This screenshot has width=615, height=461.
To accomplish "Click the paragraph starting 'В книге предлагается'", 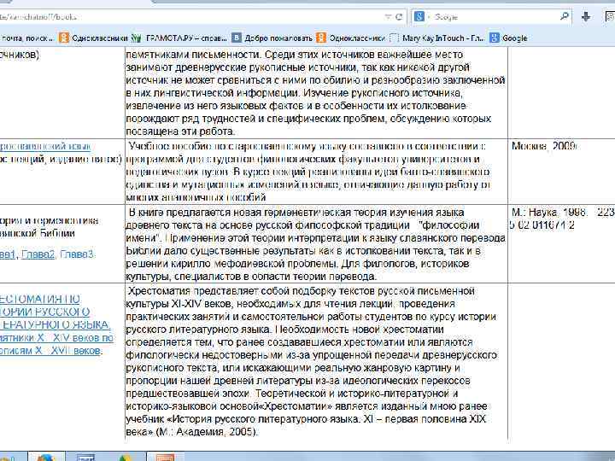I will coord(315,244).
